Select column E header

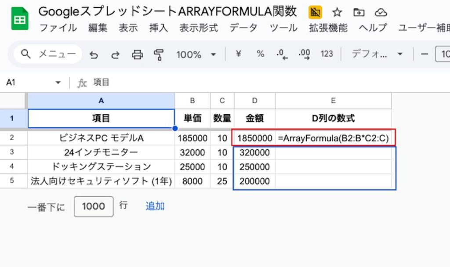pyautogui.click(x=333, y=101)
